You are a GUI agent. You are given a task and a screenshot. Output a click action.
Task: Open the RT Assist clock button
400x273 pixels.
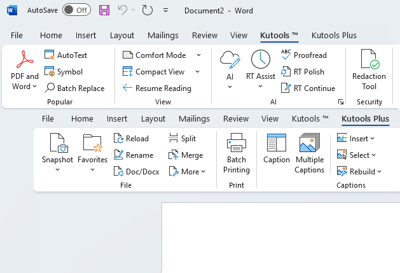(261, 69)
